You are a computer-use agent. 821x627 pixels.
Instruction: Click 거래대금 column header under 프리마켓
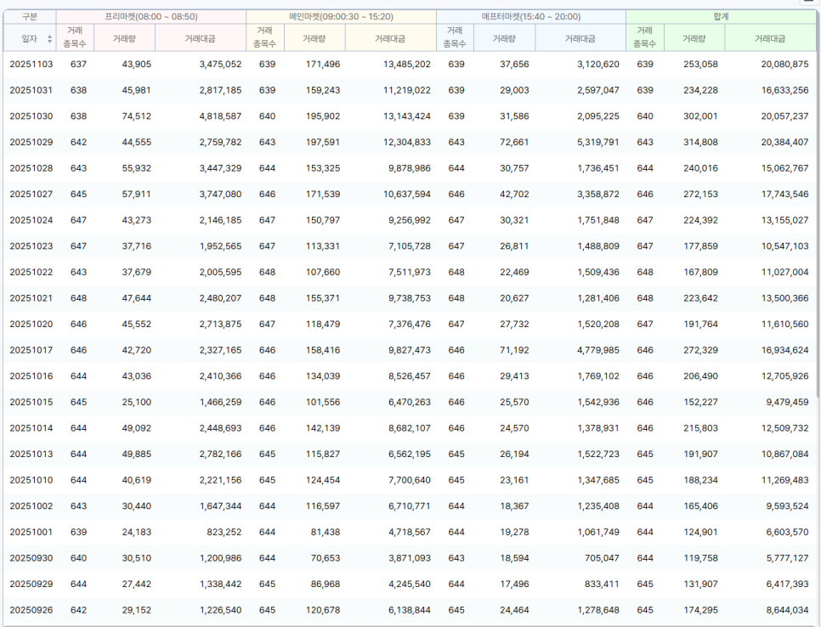point(200,38)
